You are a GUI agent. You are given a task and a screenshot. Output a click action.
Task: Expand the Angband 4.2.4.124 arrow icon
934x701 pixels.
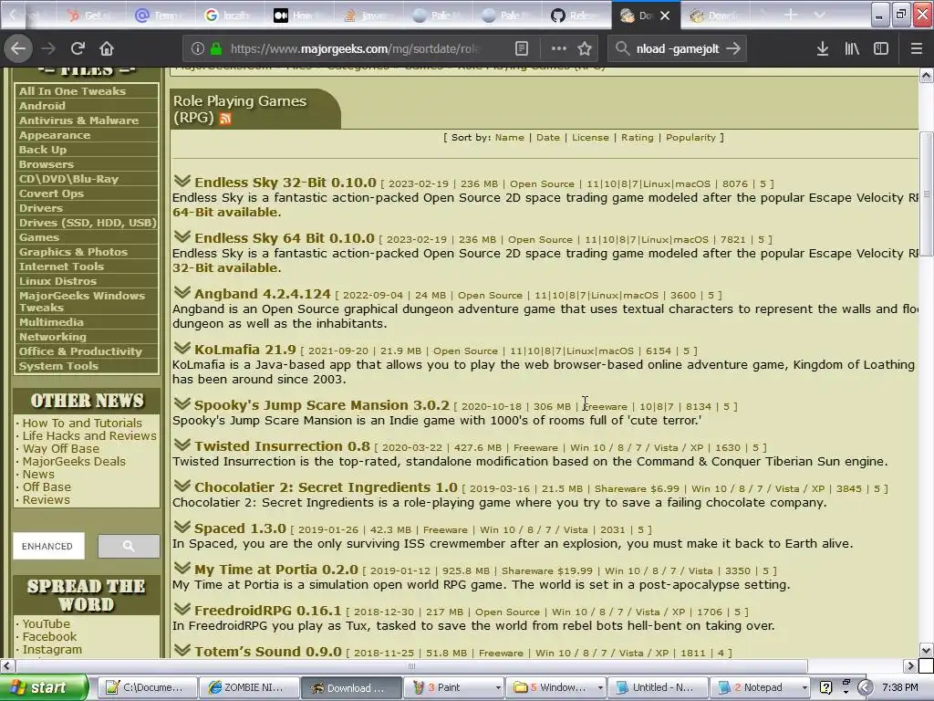(182, 292)
